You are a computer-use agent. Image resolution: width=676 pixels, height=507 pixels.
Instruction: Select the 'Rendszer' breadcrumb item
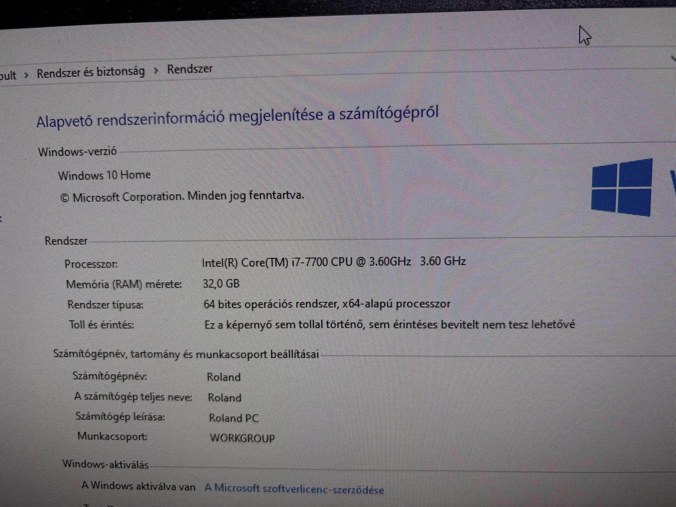(190, 69)
